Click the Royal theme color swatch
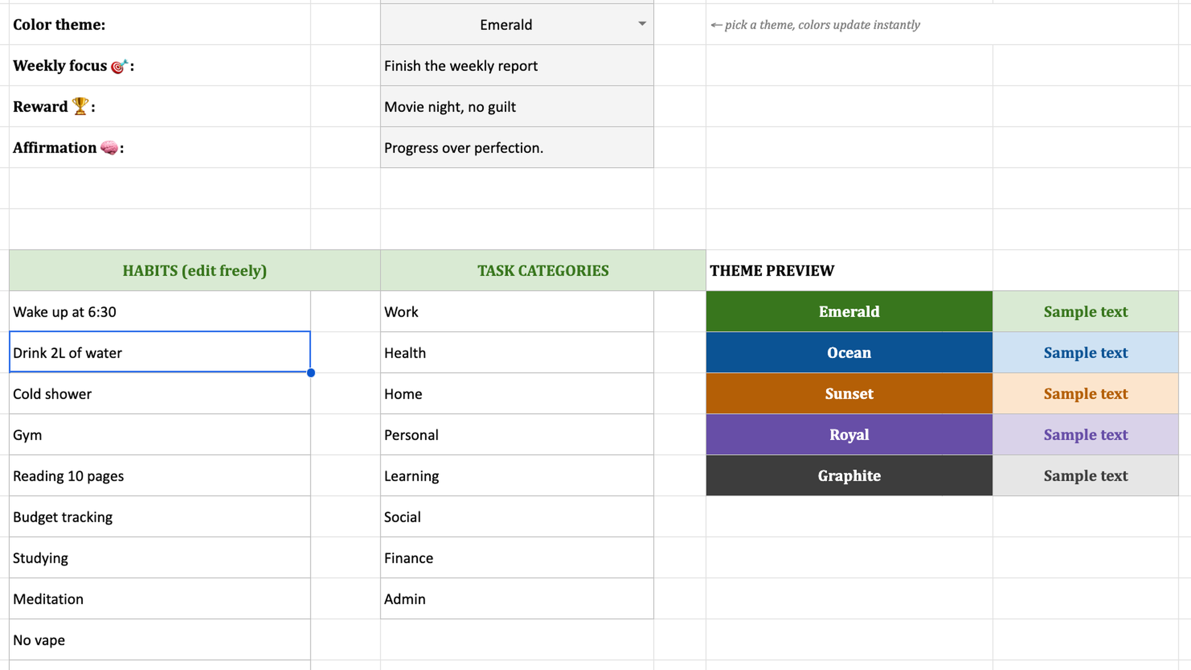 click(849, 434)
